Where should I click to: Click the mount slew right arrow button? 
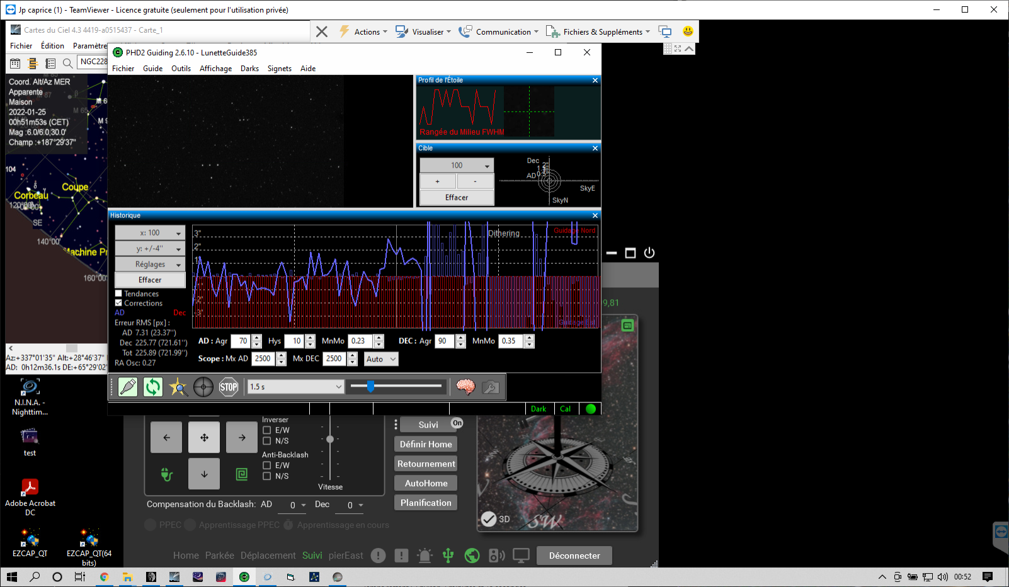pyautogui.click(x=242, y=438)
